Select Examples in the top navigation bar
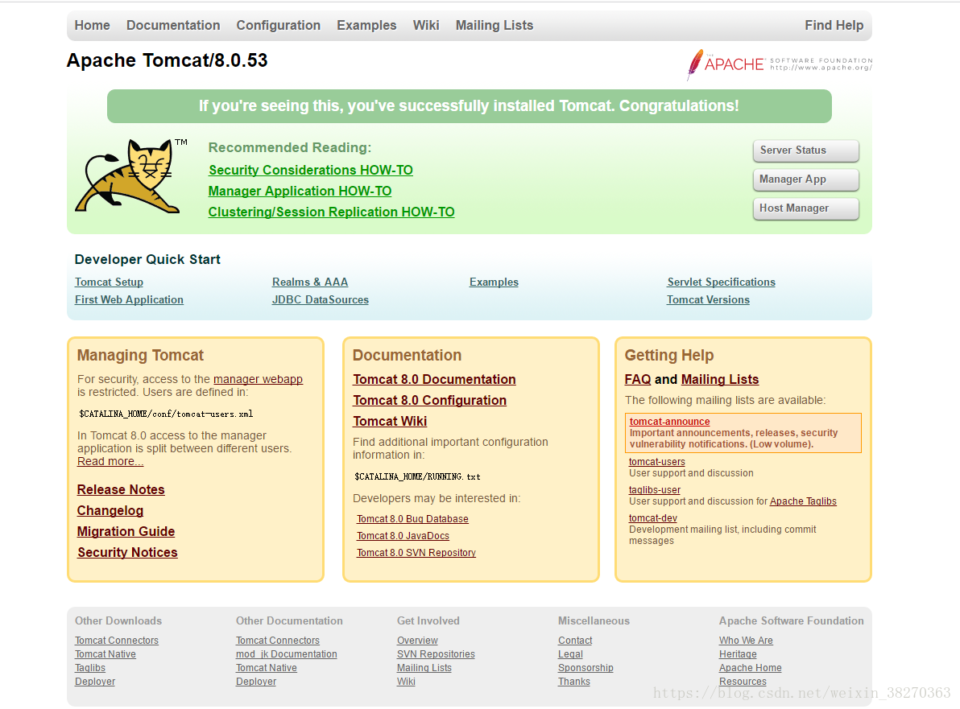 [x=366, y=25]
